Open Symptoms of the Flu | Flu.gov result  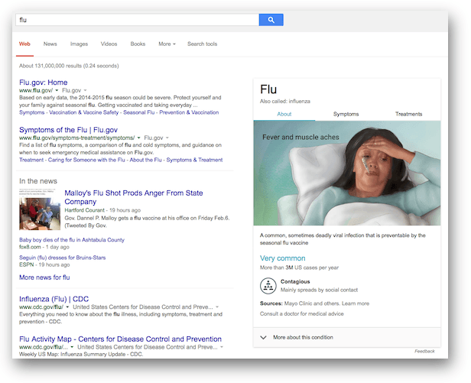coord(68,130)
